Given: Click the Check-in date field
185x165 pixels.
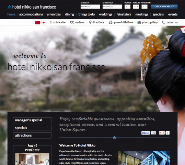Looking at the screenshot, I should [90, 7].
